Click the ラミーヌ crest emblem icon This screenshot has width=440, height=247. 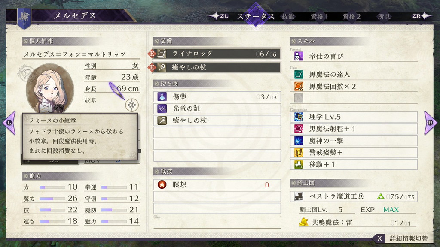tap(132, 105)
